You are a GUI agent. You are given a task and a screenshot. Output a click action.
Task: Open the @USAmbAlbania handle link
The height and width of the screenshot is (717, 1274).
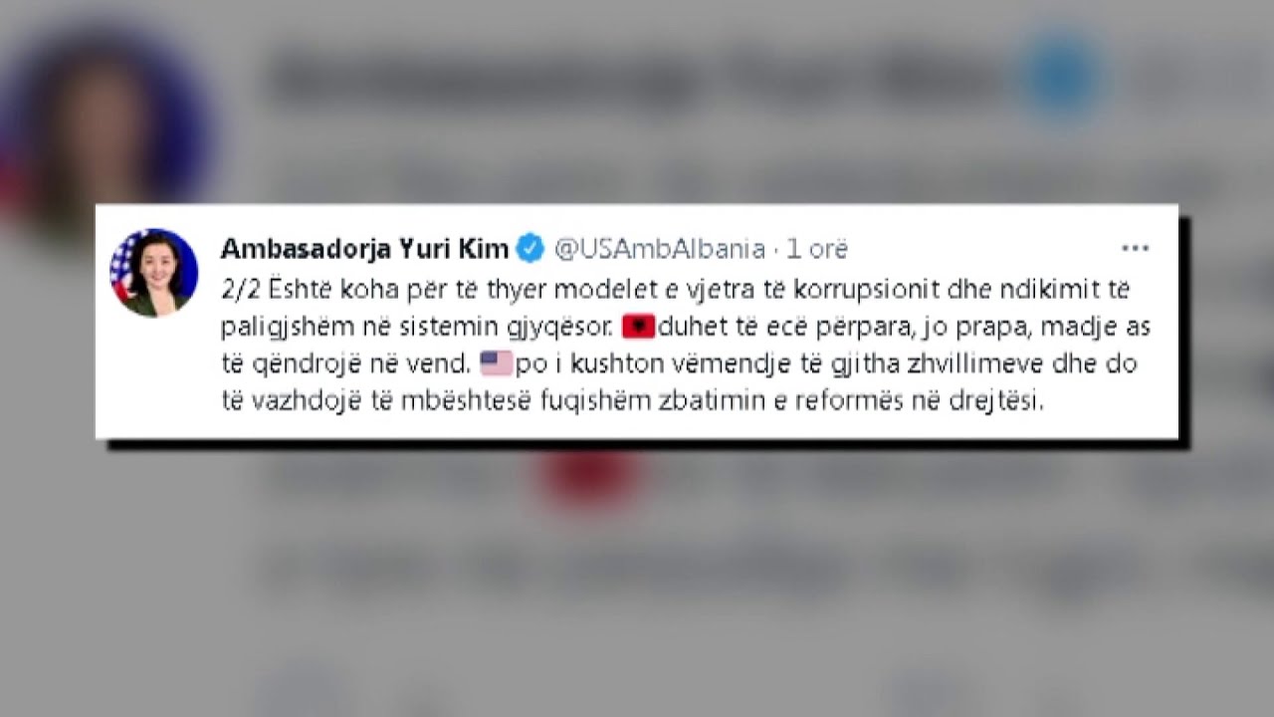click(x=659, y=248)
